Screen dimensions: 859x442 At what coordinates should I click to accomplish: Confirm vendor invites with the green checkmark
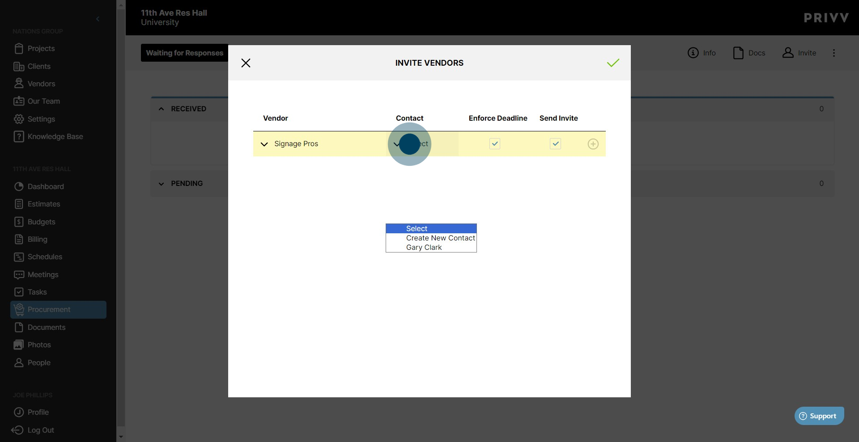click(613, 63)
